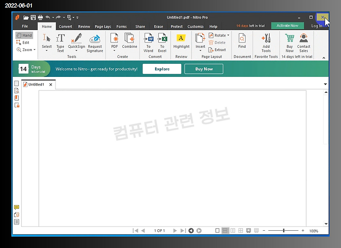
Task: Open Find in document
Action: click(242, 40)
